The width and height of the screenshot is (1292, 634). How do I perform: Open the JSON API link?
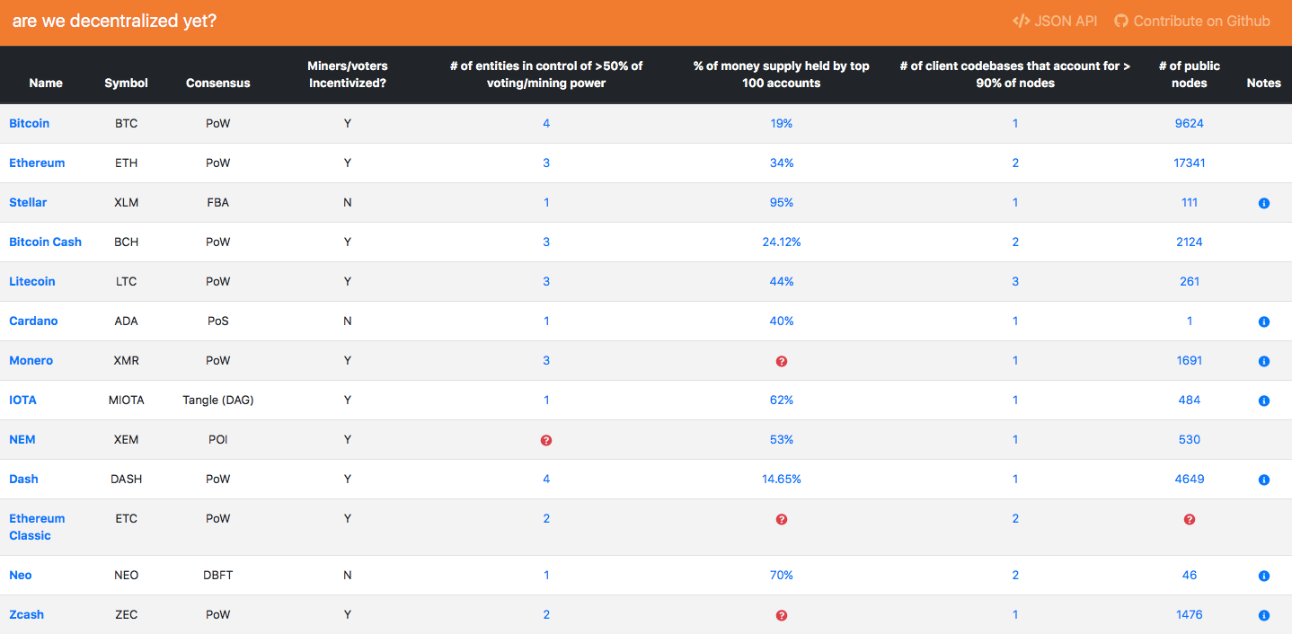pos(1054,21)
